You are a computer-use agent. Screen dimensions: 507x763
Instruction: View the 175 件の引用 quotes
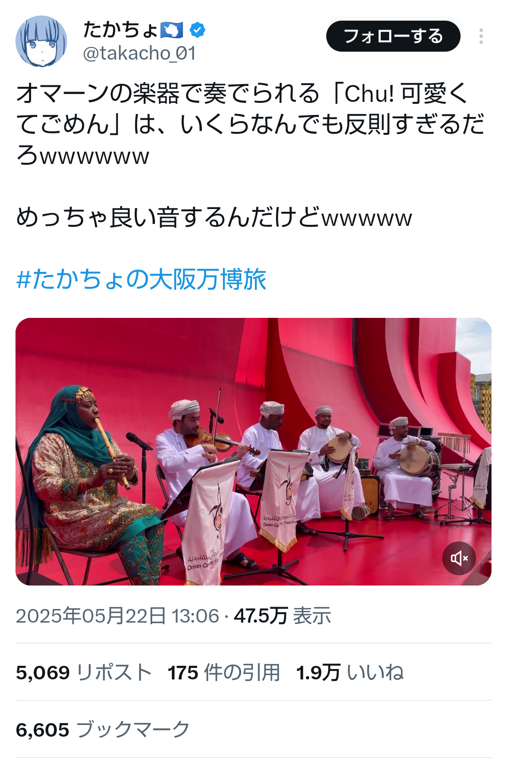(x=224, y=672)
